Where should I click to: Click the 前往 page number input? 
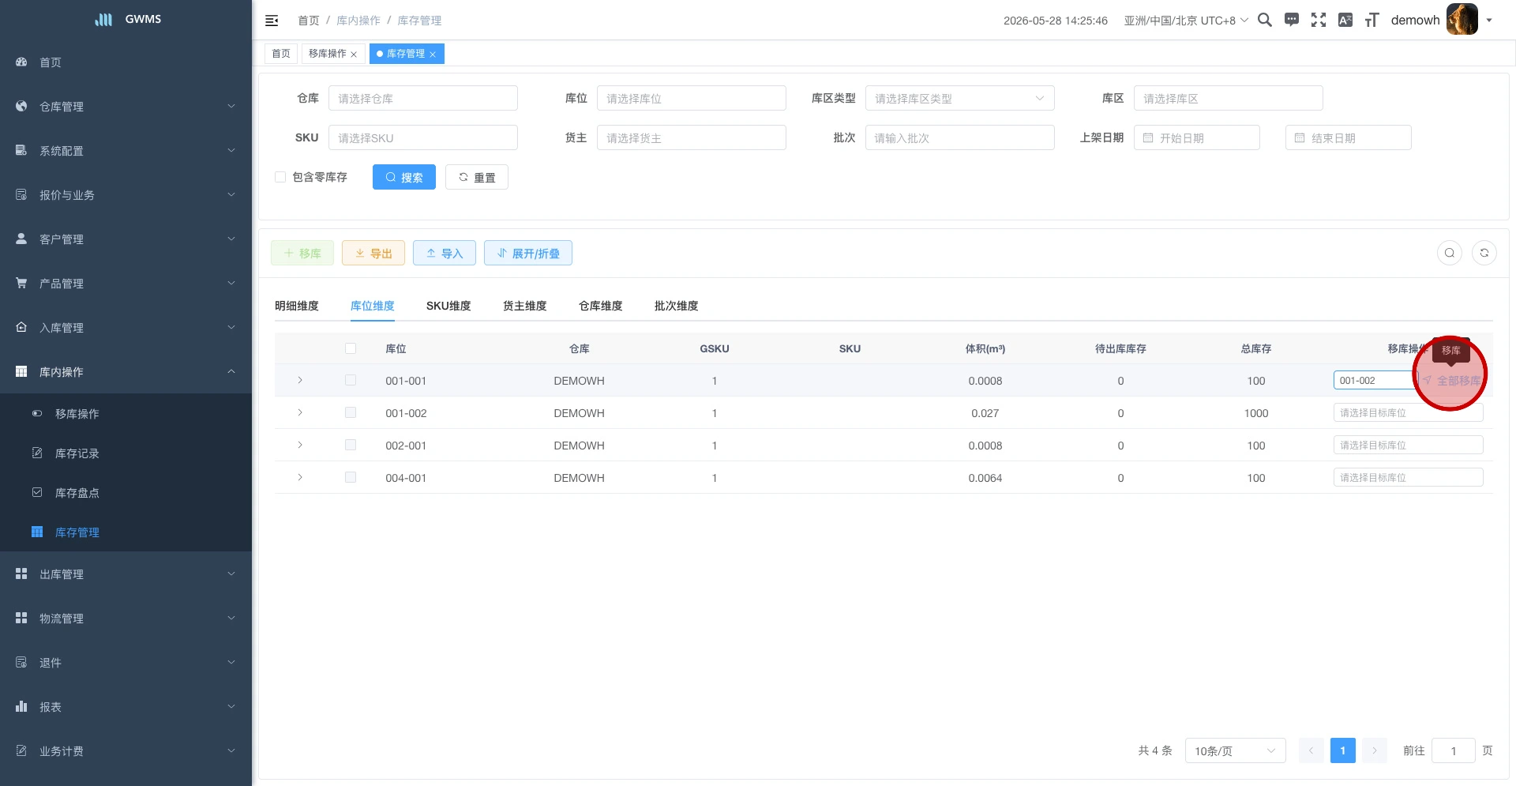click(1454, 750)
